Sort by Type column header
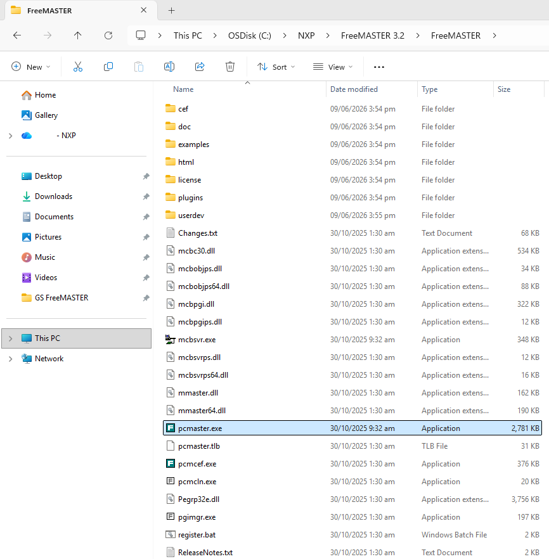The height and width of the screenshot is (559, 549). (x=429, y=89)
